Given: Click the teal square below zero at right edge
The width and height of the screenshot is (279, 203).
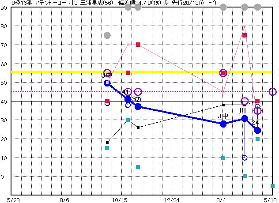Looking at the screenshot, I should (x=272, y=186).
